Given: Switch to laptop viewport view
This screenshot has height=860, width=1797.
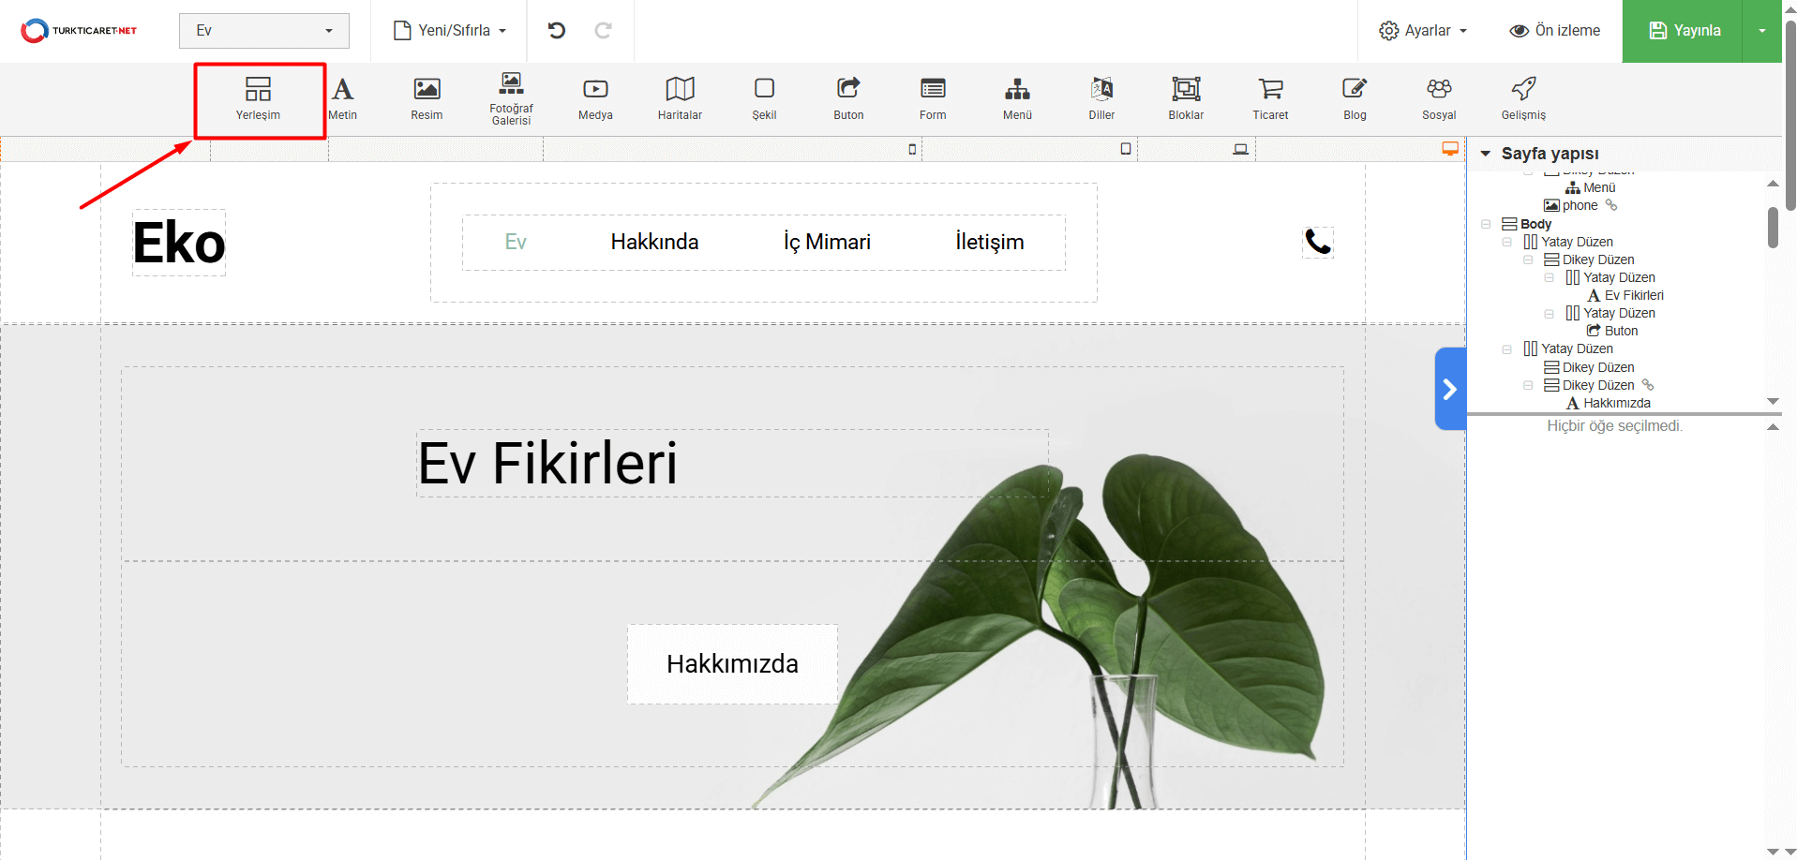Looking at the screenshot, I should click(1240, 149).
